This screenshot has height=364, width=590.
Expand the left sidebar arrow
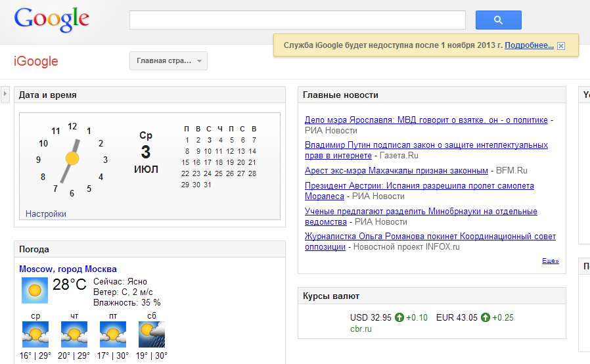click(x=5, y=94)
